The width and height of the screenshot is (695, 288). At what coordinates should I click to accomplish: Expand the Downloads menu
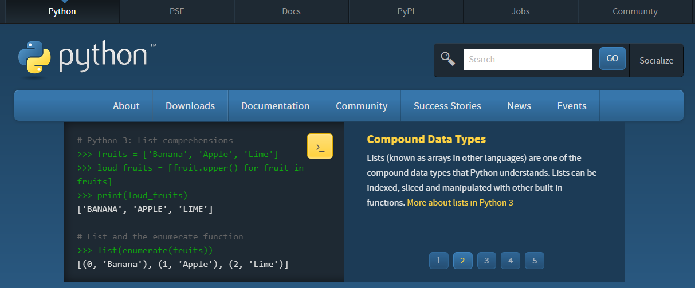pyautogui.click(x=190, y=106)
